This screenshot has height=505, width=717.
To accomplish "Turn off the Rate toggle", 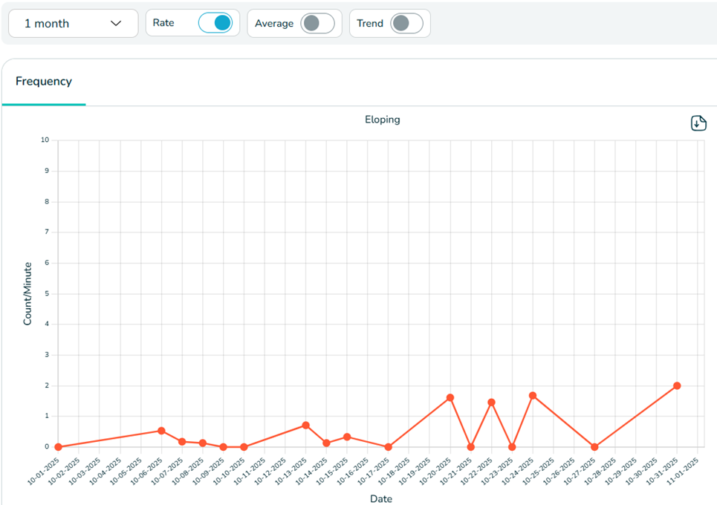I will (x=215, y=23).
